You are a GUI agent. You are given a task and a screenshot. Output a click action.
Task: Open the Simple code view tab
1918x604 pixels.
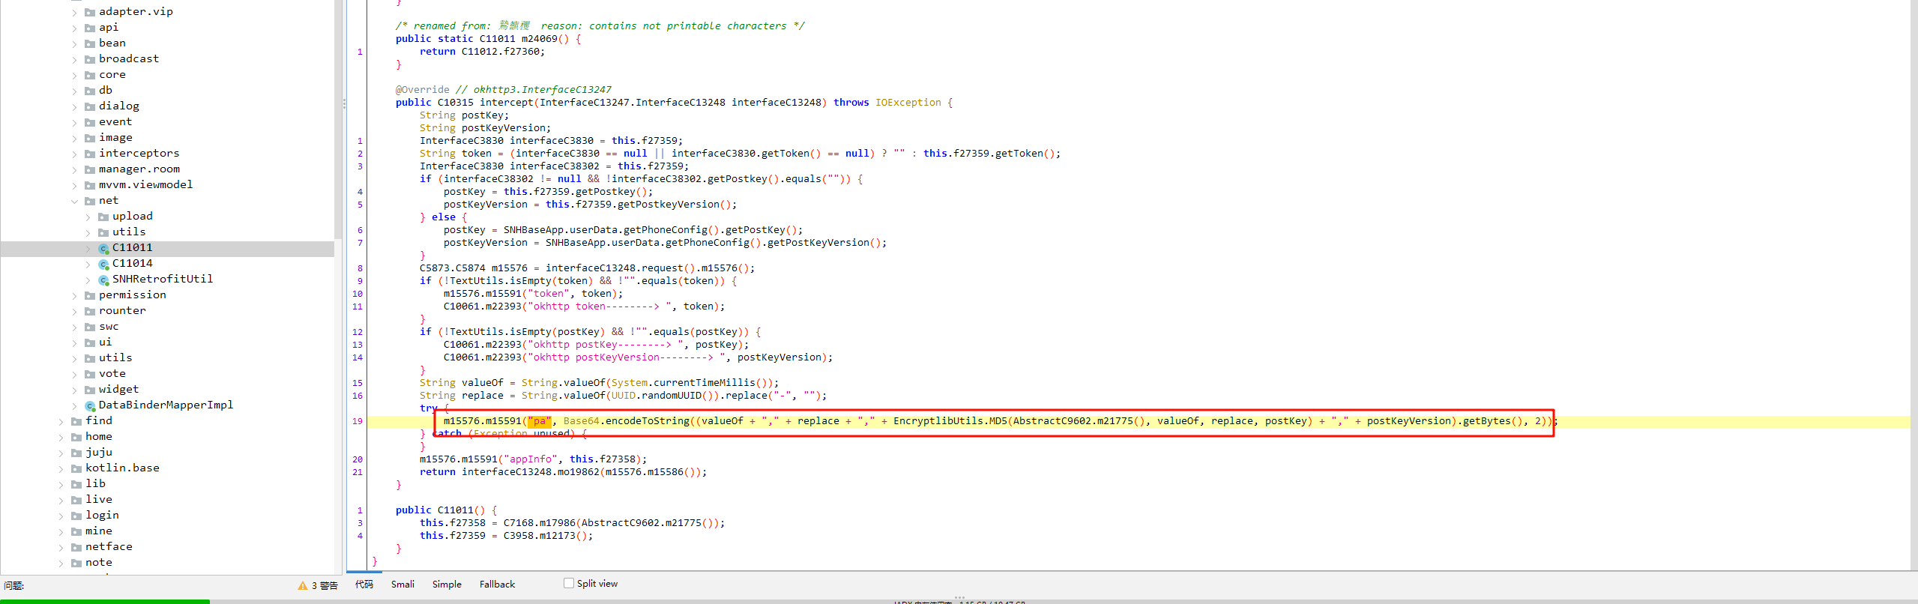(447, 584)
